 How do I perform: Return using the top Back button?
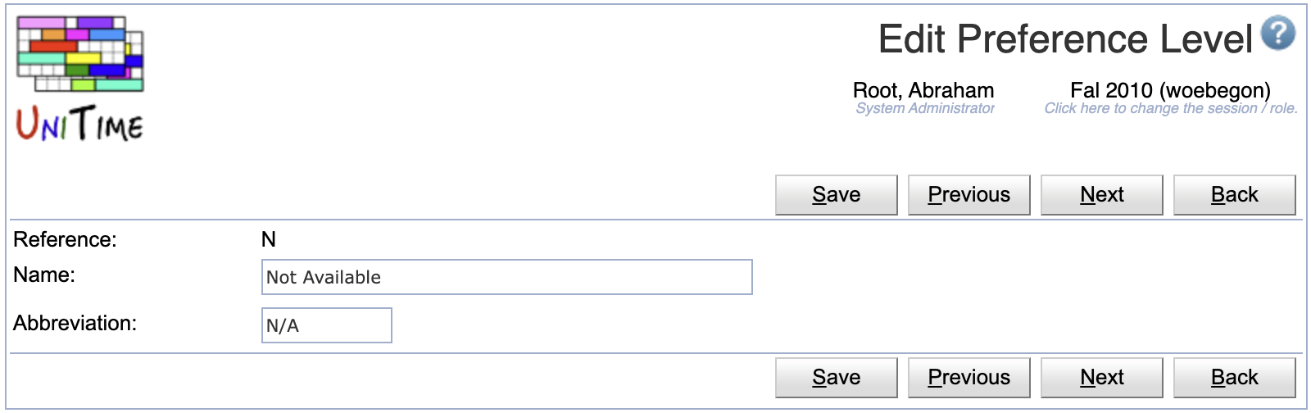click(1235, 195)
